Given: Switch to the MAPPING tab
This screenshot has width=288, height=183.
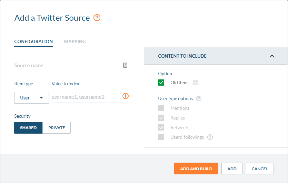Looking at the screenshot, I should click(x=75, y=41).
